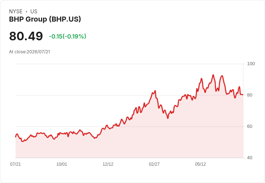
Task: Select the 12/12 x-axis date label
Action: click(x=108, y=164)
